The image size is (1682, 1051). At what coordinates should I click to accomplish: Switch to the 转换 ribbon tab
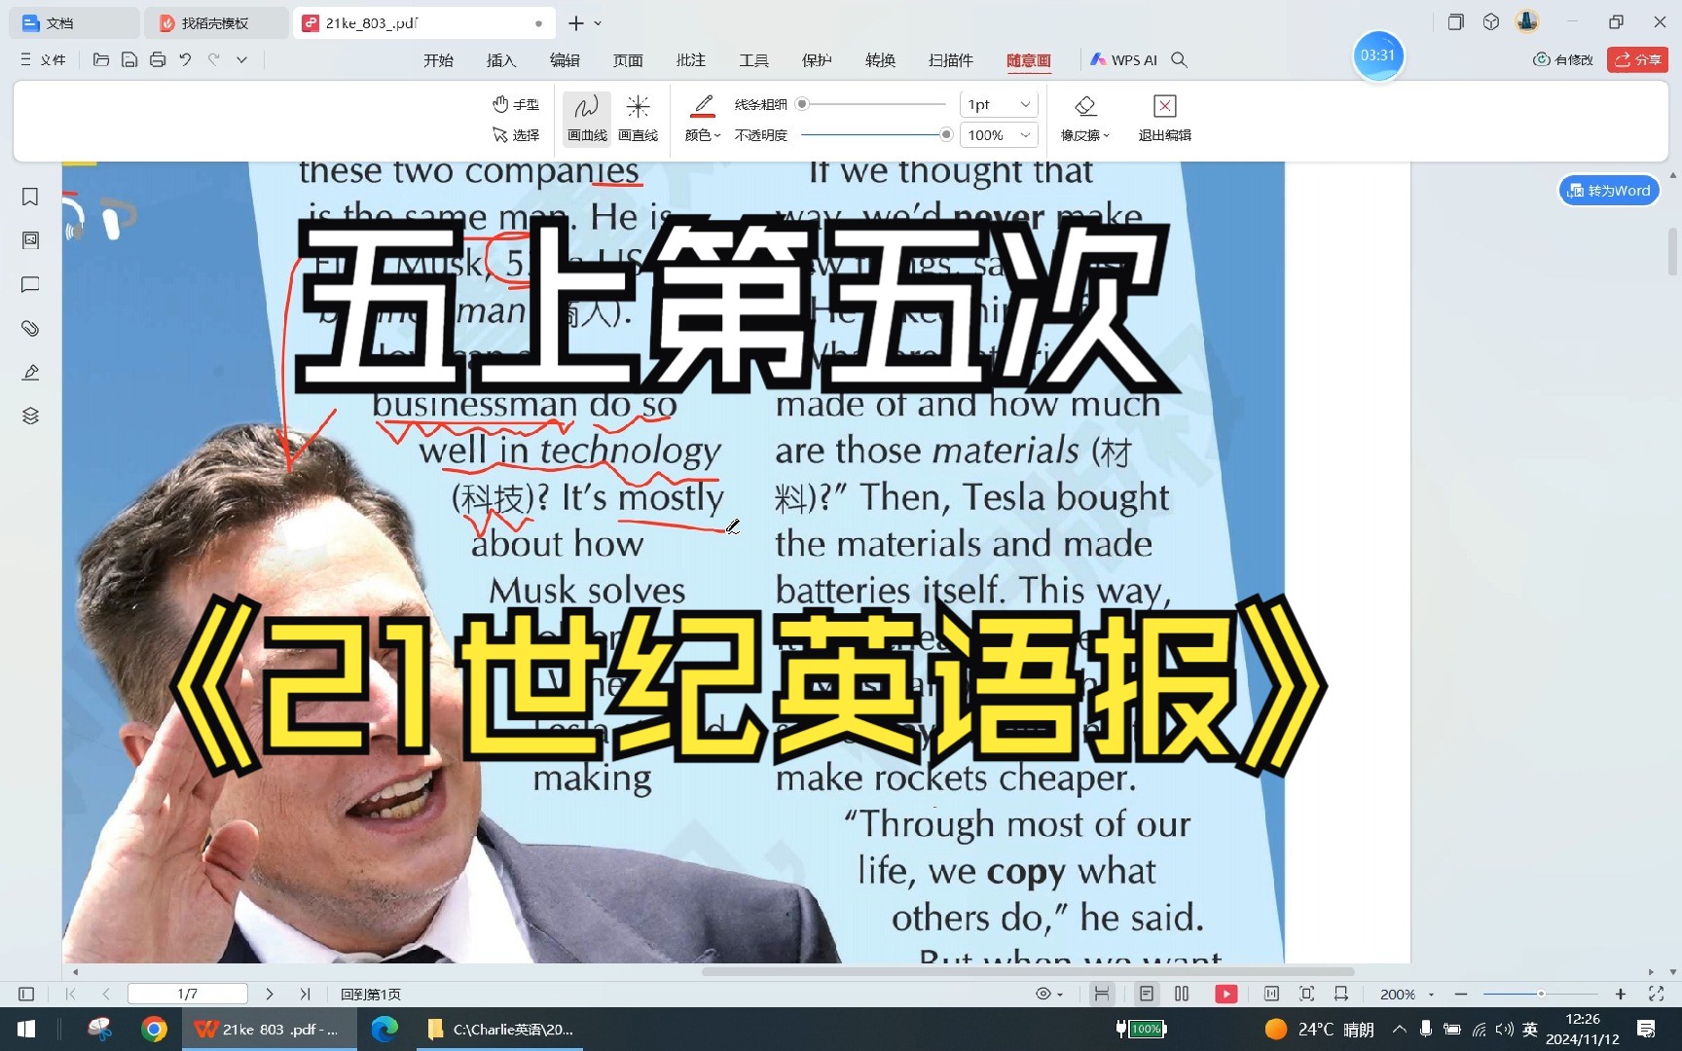pos(880,60)
